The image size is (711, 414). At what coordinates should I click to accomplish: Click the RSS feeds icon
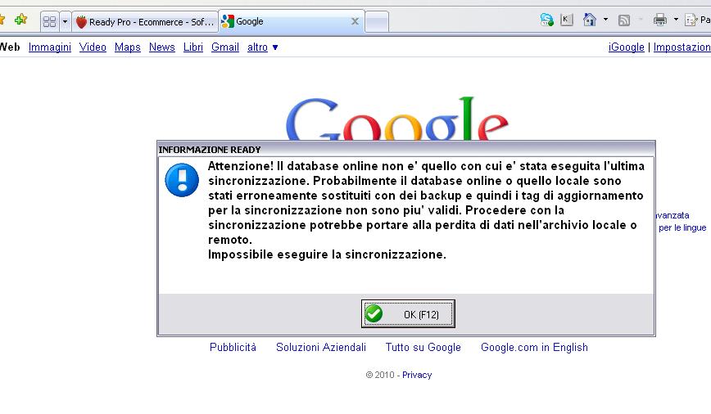624,20
